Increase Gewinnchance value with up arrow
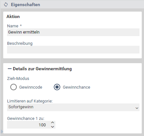Screen dimensions: 144x136 tap(53, 122)
